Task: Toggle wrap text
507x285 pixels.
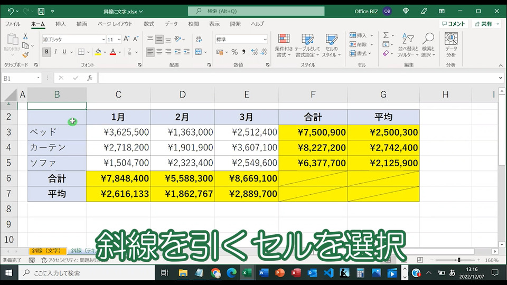Action: click(x=199, y=39)
